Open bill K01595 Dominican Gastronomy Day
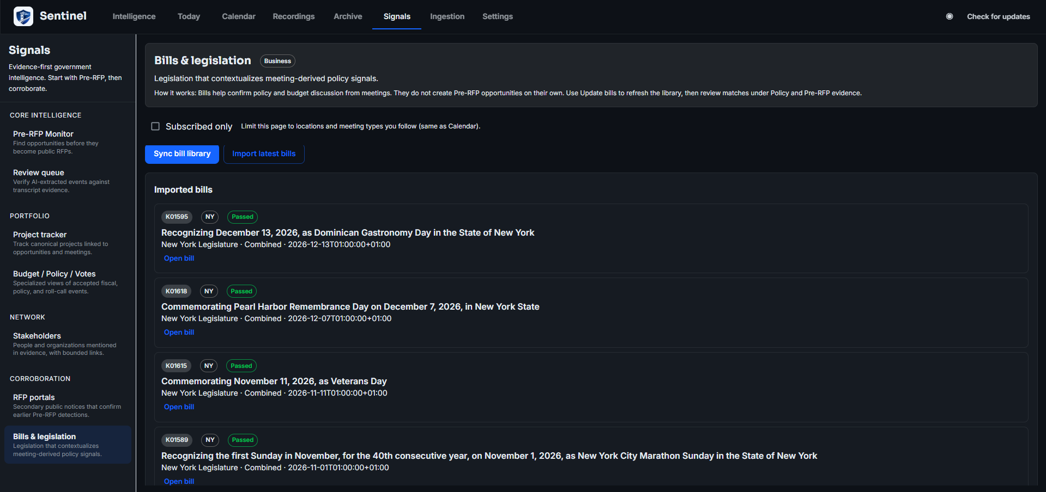 pyautogui.click(x=179, y=259)
